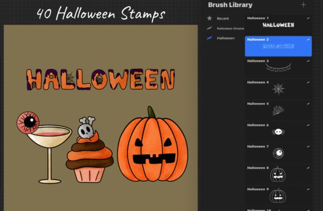323x211 pixels.
Task: Click the stroke icon on Halloween 1 row
Action: click(x=308, y=18)
